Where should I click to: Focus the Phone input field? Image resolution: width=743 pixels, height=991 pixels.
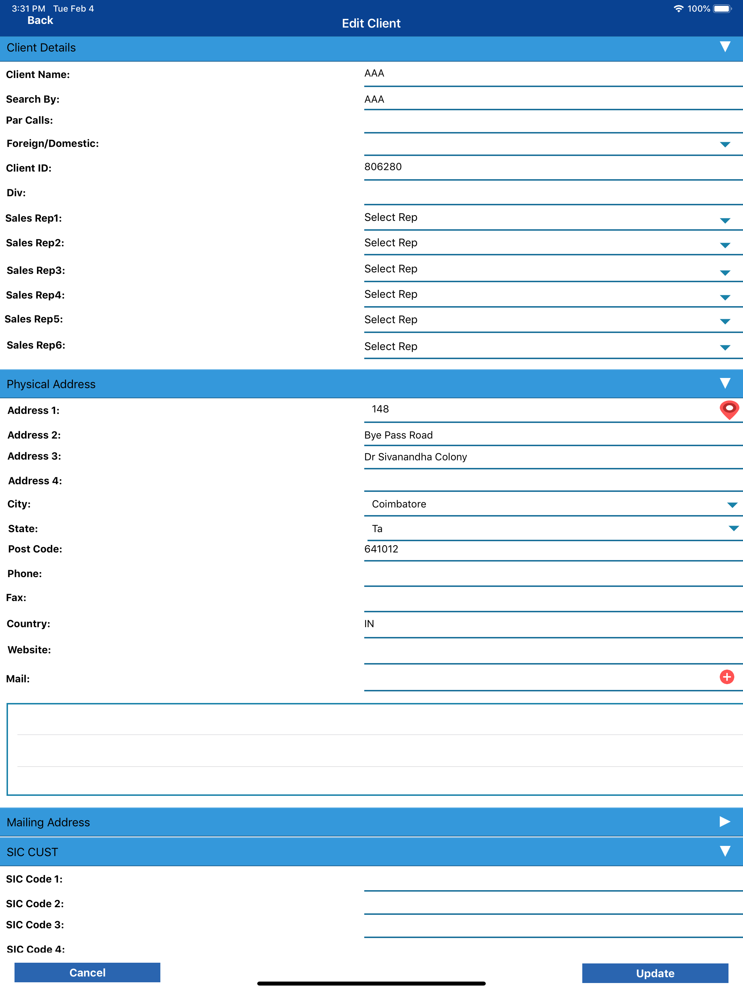click(x=553, y=575)
